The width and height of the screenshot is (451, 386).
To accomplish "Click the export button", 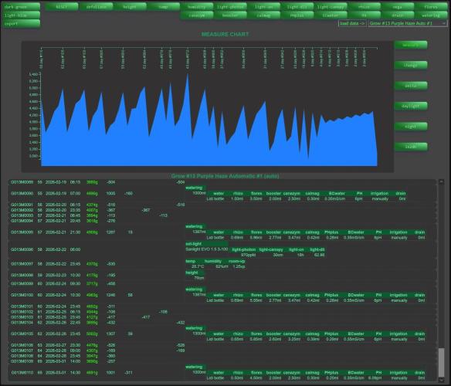I will tap(22, 24).
